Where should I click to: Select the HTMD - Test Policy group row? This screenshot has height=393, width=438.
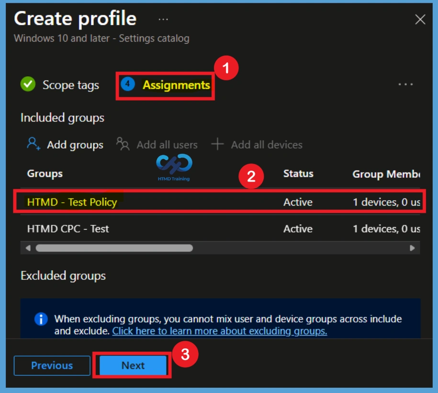point(220,202)
